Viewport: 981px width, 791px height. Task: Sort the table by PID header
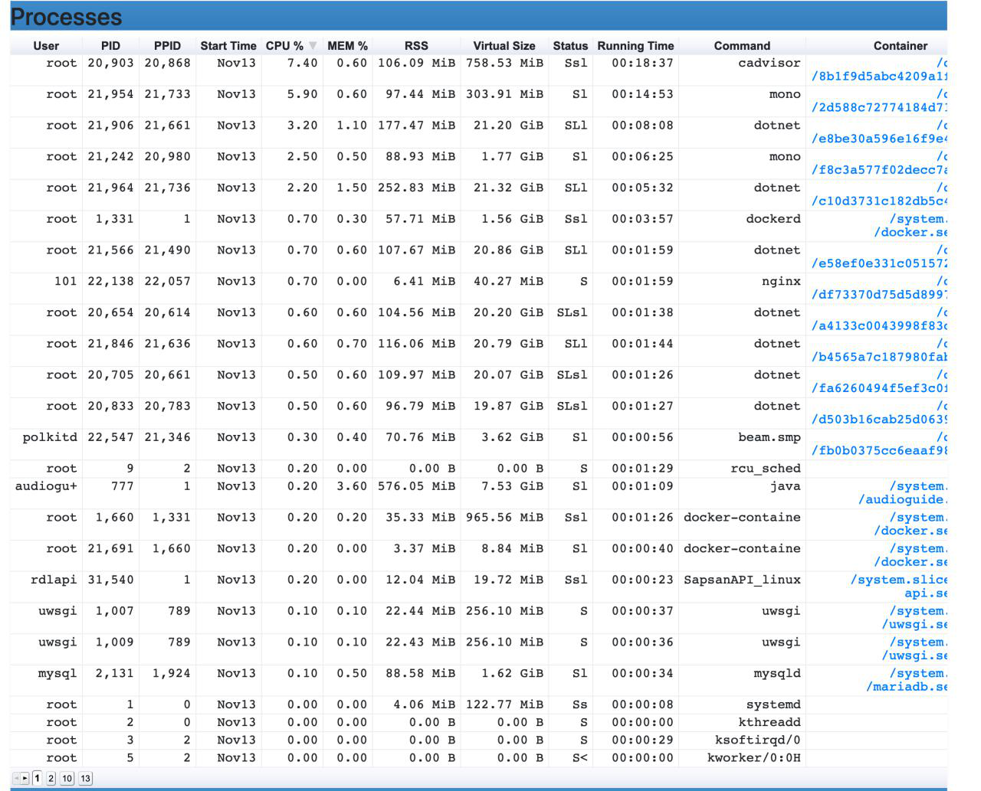(x=110, y=46)
